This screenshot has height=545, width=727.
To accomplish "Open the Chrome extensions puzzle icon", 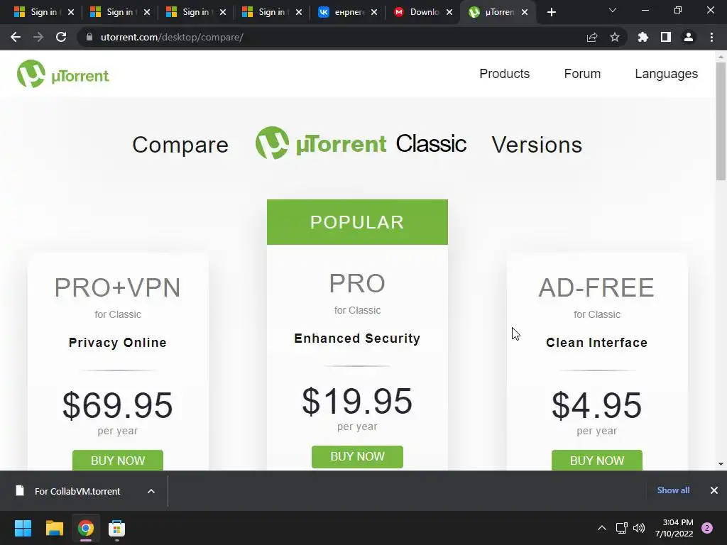I will click(643, 37).
